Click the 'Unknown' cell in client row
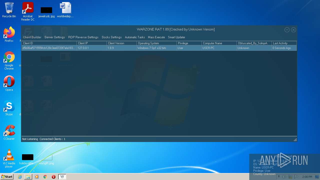The width and height of the screenshot is (320, 180). (254, 48)
